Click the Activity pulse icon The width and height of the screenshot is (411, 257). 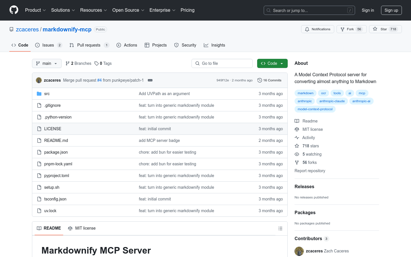pos(297,138)
